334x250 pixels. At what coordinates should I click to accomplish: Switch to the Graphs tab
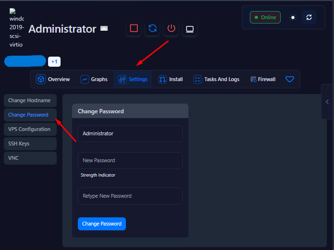pos(94,79)
